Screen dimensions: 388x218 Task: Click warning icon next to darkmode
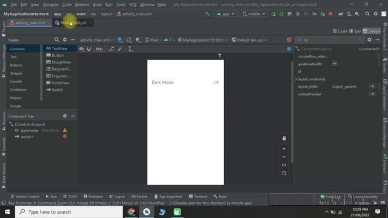[x=65, y=130]
